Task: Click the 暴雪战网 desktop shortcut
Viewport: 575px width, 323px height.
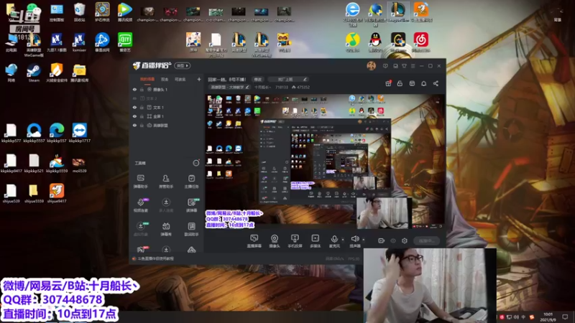Action: (x=102, y=42)
